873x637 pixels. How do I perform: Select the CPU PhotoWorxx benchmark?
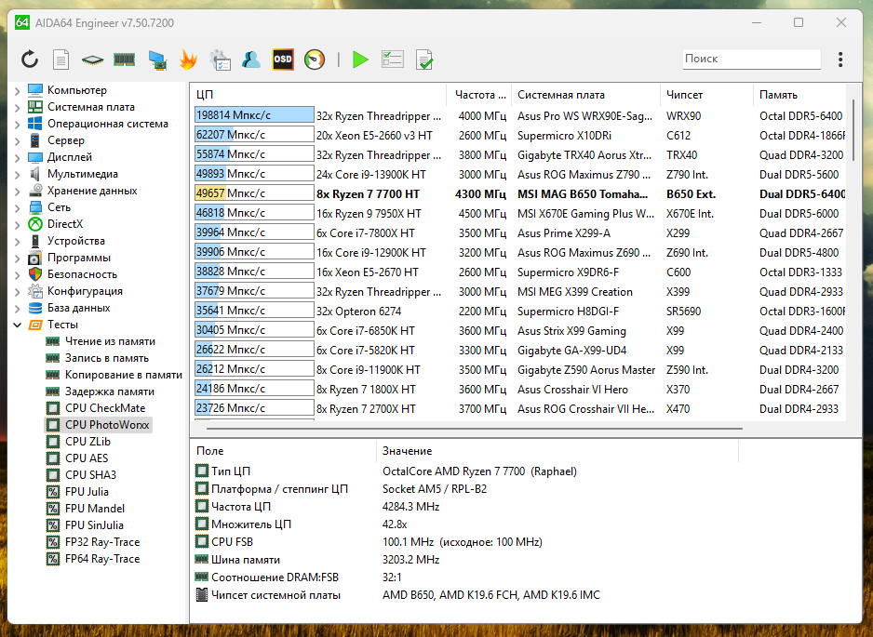pos(107,424)
